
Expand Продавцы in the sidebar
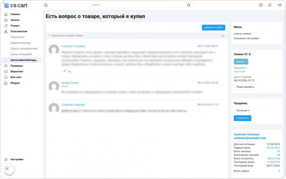coord(17,66)
